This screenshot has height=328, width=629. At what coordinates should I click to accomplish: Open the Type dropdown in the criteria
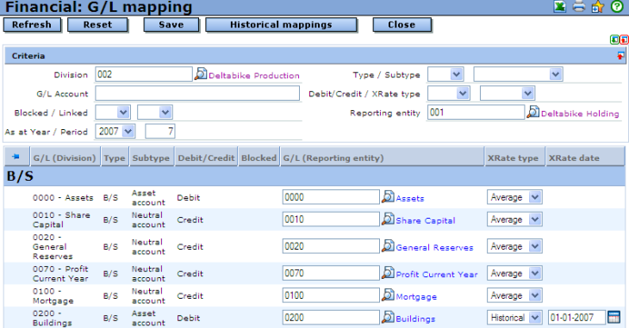click(445, 74)
